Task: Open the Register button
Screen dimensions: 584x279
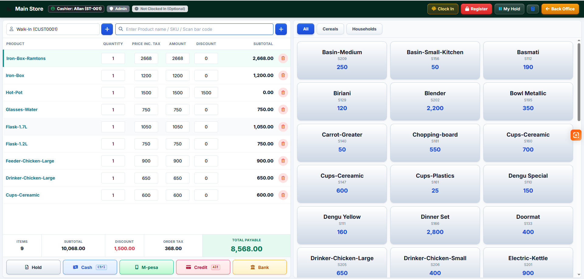Action: [476, 9]
